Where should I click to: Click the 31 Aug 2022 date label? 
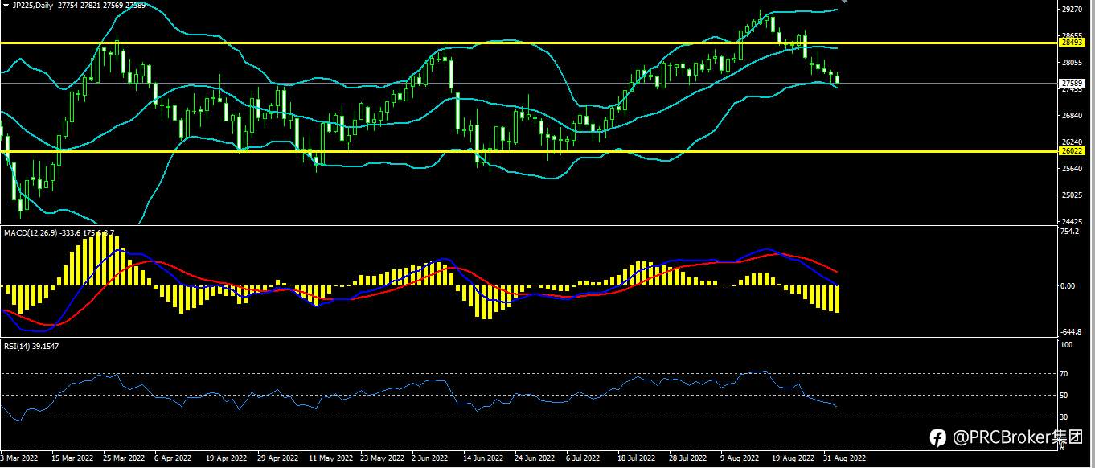point(844,458)
